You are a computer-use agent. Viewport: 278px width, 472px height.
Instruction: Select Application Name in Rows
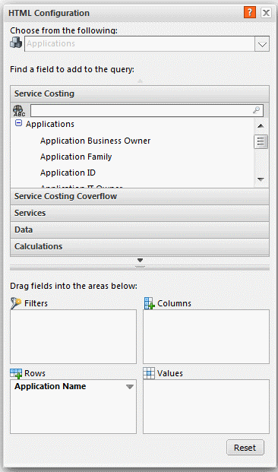coord(50,386)
